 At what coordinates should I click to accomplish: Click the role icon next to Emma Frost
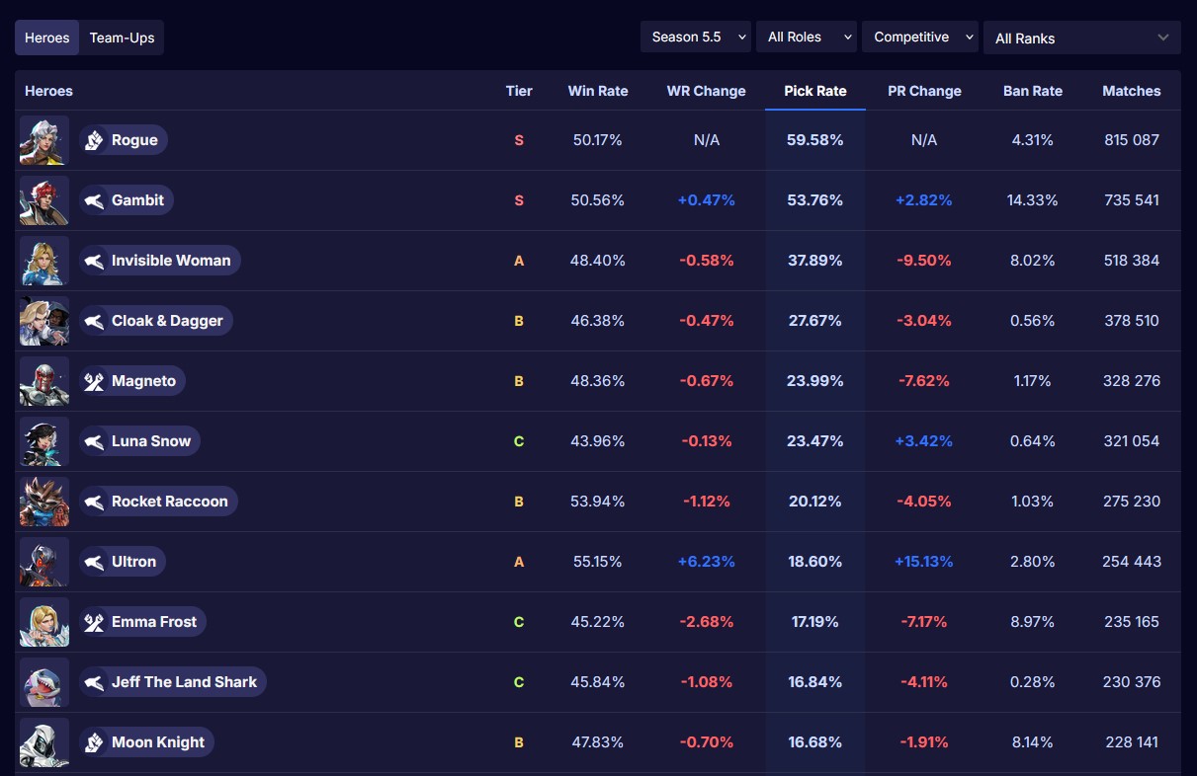tap(94, 622)
